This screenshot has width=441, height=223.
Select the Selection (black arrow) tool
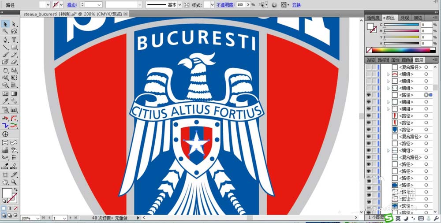pos(5,24)
